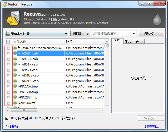Select the file name ~PIC1CA.tmp

[28, 86]
